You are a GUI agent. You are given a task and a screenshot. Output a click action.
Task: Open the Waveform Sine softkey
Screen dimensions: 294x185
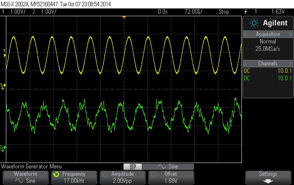(x=26, y=178)
